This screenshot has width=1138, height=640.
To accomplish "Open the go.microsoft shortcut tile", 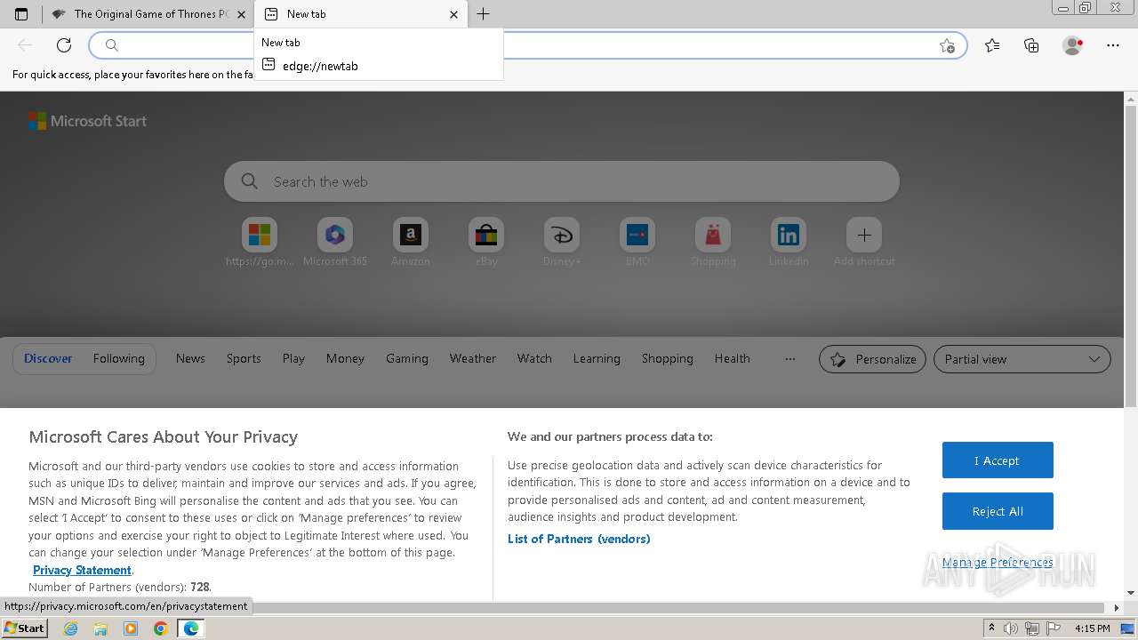I will pos(260,235).
